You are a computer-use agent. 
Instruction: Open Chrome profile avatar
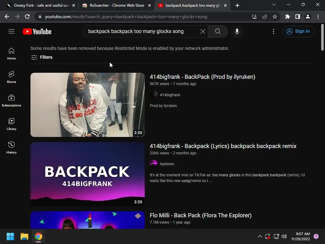coord(308,17)
